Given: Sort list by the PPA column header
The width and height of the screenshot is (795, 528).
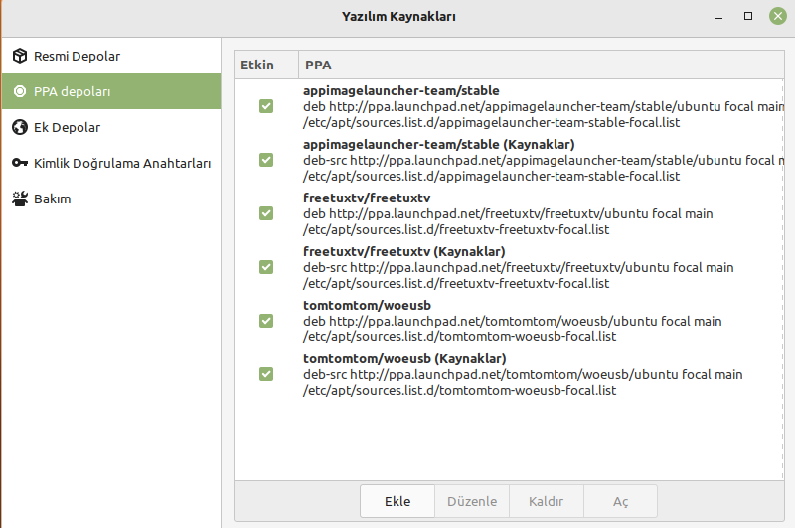Looking at the screenshot, I should (x=540, y=65).
